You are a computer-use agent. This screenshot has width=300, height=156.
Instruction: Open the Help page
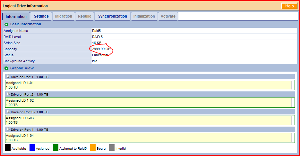coord(289,6)
